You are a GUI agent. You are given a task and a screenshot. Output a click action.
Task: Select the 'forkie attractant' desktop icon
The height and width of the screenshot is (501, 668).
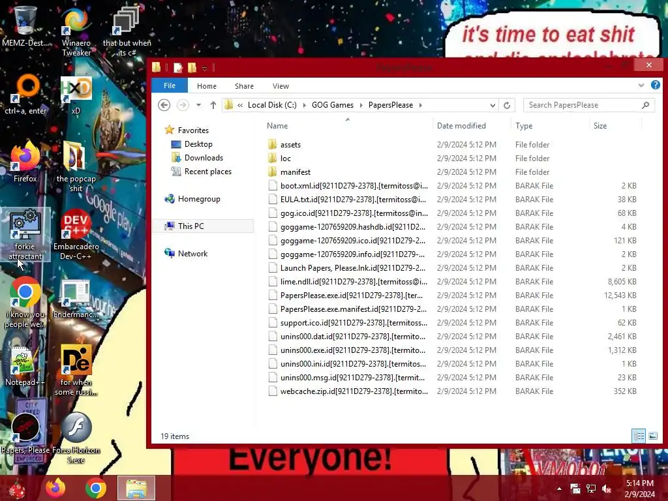click(x=25, y=234)
